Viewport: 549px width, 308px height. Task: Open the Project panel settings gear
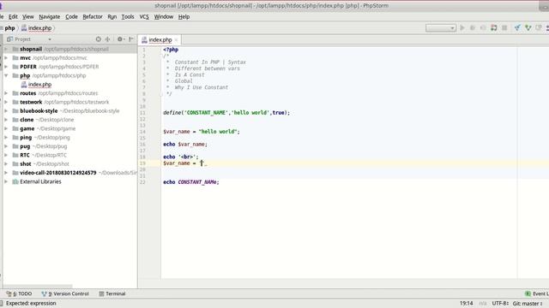120,39
